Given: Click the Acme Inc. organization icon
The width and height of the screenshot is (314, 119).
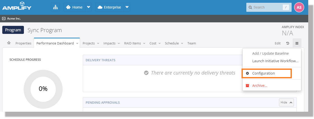Looking at the screenshot, I should [4, 19].
